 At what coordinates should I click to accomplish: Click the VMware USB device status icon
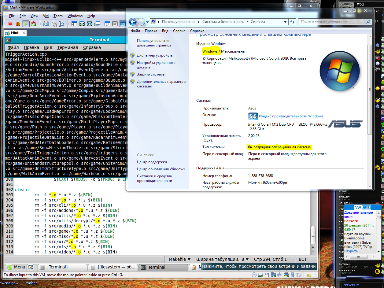click(293, 275)
